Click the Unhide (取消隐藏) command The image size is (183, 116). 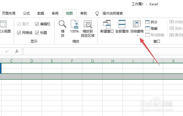click(155, 35)
